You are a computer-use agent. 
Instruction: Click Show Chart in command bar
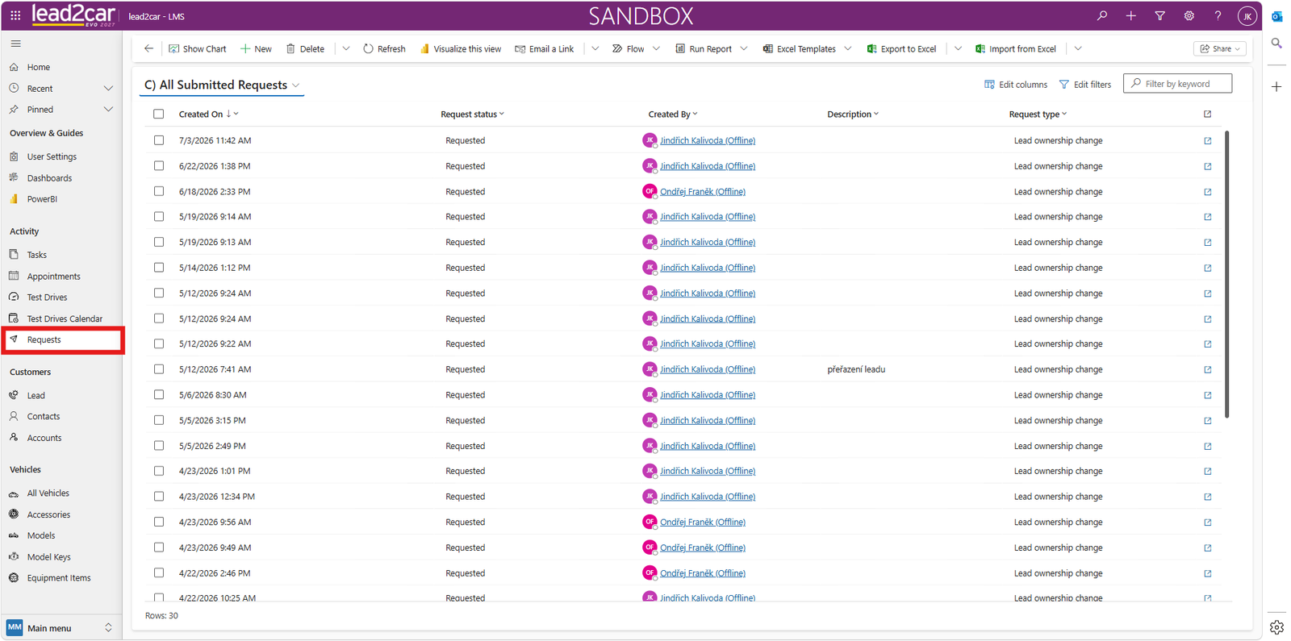[x=198, y=49]
